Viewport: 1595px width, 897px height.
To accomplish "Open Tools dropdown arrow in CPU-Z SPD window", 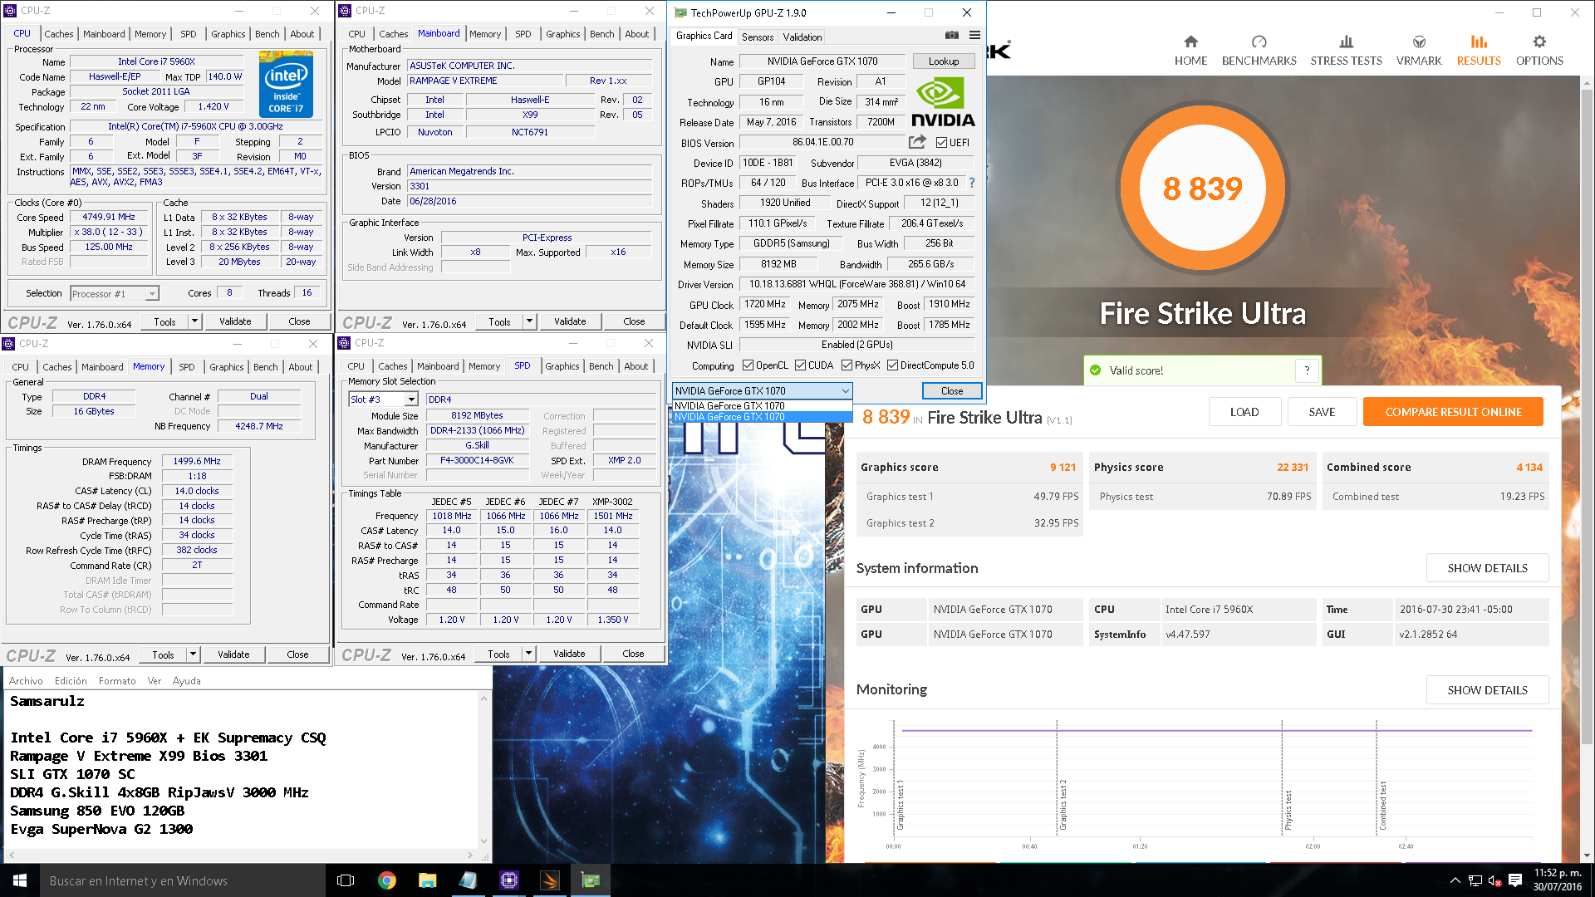I will [528, 654].
